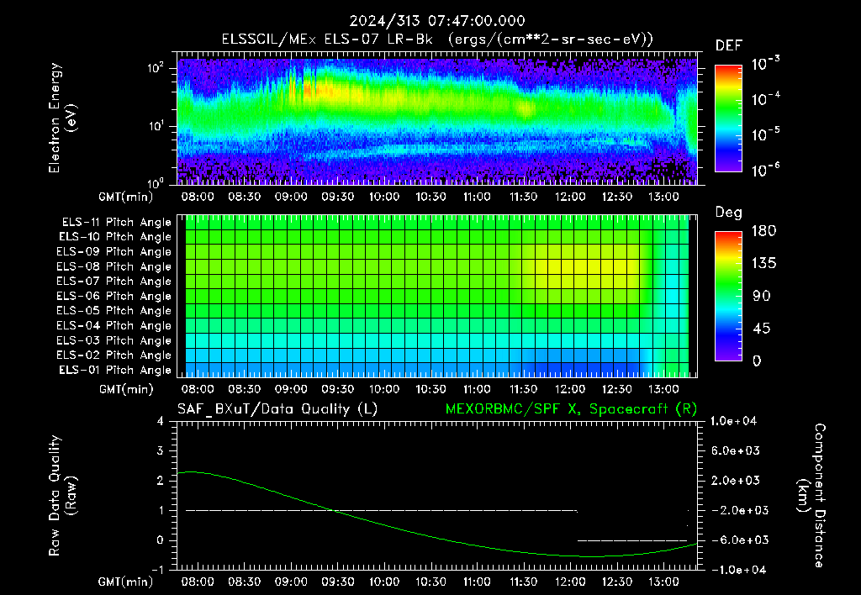This screenshot has height=595, width=861.
Task: Click the 135 value on Deg scale
Action: click(x=763, y=264)
